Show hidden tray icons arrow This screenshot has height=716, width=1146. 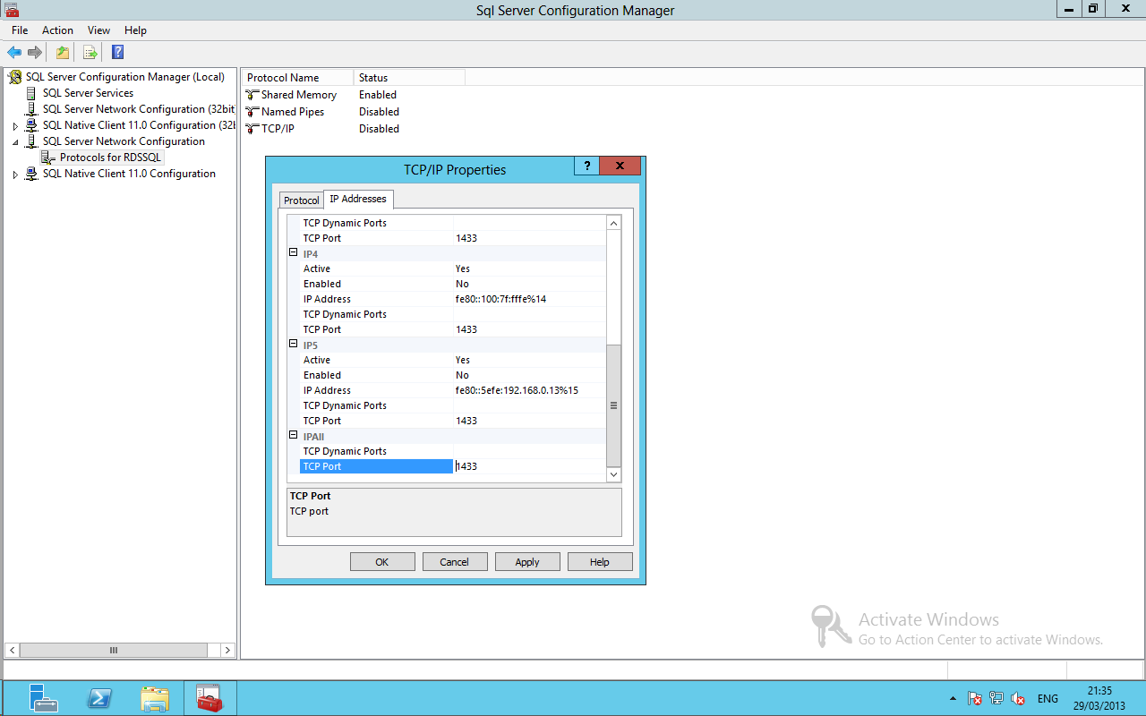954,698
